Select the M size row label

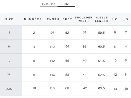pos(9,47)
